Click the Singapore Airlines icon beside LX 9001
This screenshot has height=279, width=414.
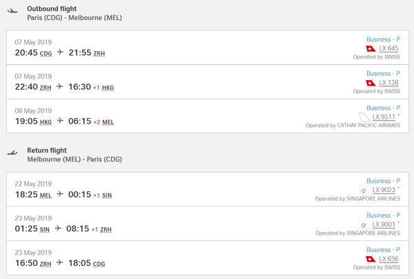(364, 225)
